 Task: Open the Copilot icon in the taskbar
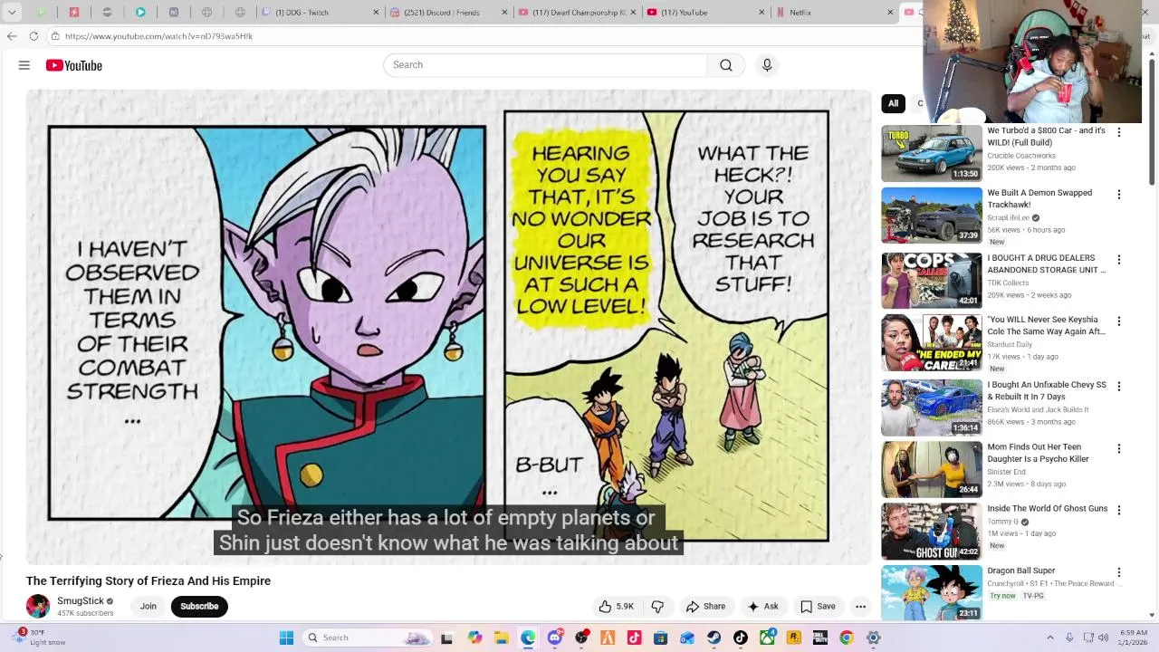(x=474, y=638)
